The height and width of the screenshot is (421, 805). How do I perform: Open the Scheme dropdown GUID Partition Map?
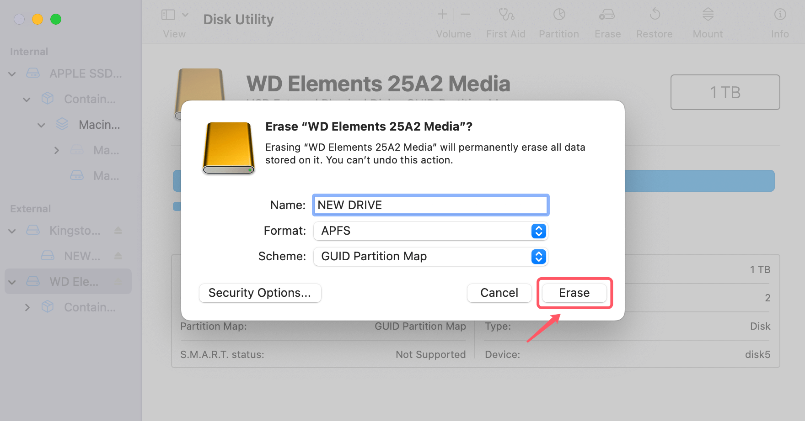(430, 257)
